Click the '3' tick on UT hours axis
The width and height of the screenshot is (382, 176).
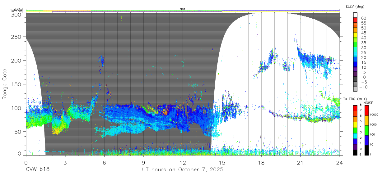pyautogui.click(x=65, y=162)
